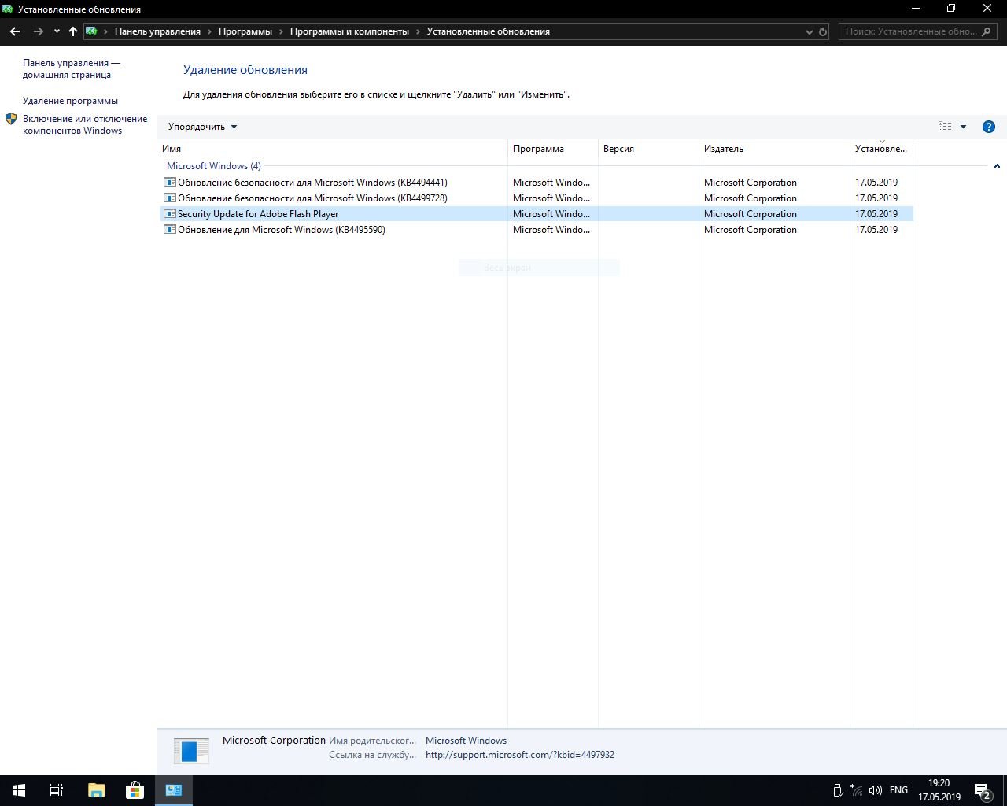The width and height of the screenshot is (1007, 806).
Task: Click the 'Microsoft Windows (4)' group header
Action: click(214, 166)
